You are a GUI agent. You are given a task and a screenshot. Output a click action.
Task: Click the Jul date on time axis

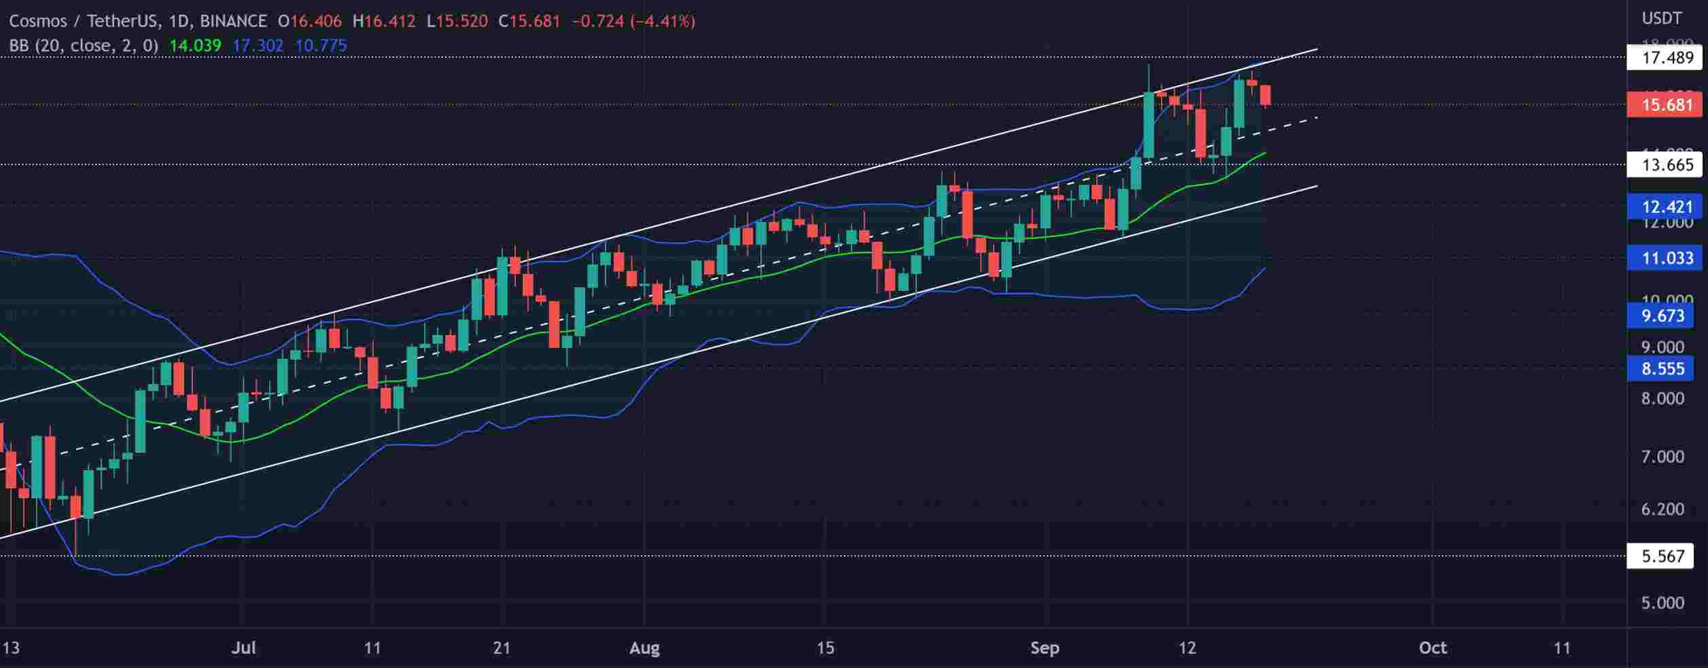[x=243, y=648]
